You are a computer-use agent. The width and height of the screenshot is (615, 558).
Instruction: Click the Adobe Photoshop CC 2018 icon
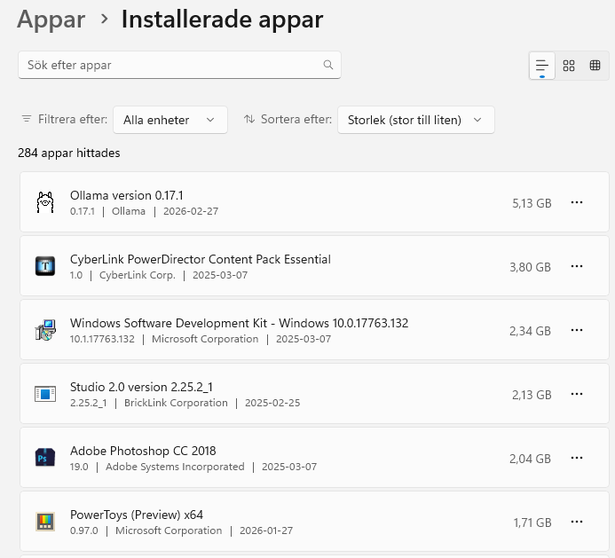[45, 458]
